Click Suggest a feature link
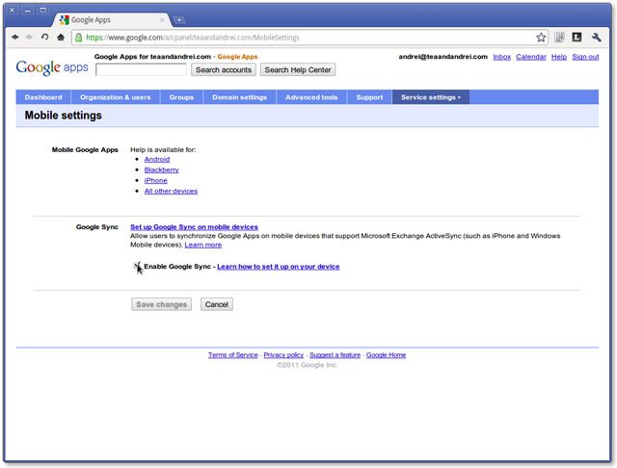This screenshot has height=468, width=617. tap(335, 354)
